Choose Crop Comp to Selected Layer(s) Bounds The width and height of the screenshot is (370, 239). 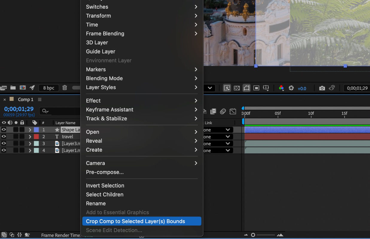[135, 221]
